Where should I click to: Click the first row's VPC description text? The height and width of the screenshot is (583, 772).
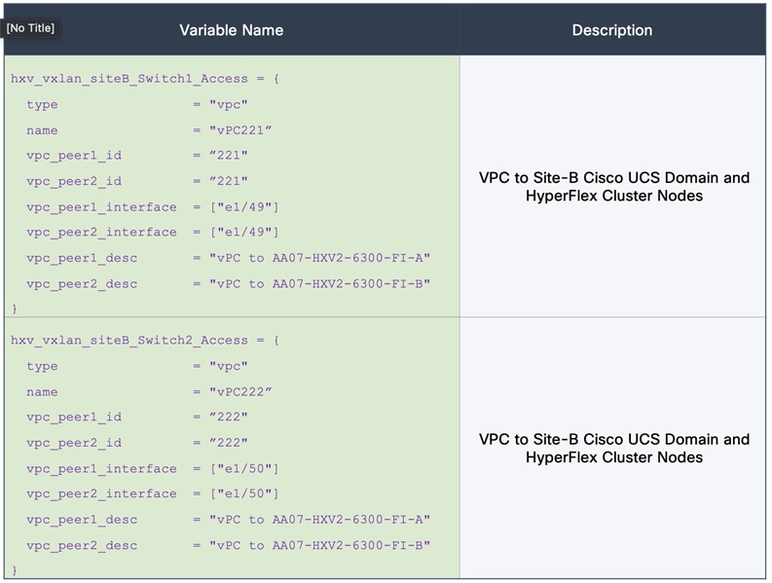point(614,187)
